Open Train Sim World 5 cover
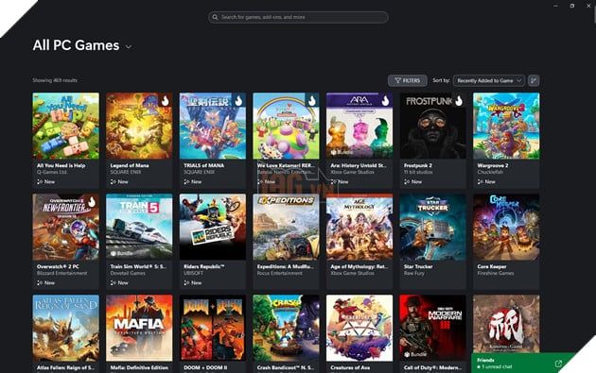596x373 pixels. (139, 227)
